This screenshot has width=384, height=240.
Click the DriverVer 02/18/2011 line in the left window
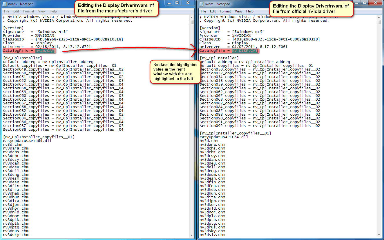click(47, 47)
